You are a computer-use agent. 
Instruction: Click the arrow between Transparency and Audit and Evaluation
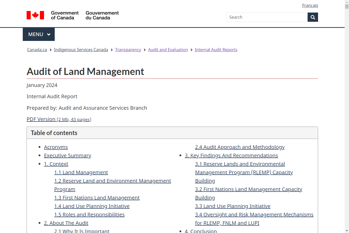(144, 50)
